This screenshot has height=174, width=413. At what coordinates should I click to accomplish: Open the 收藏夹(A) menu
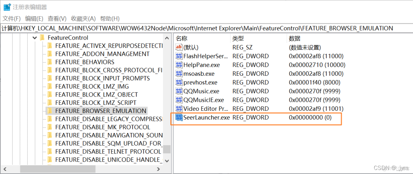click(83, 18)
